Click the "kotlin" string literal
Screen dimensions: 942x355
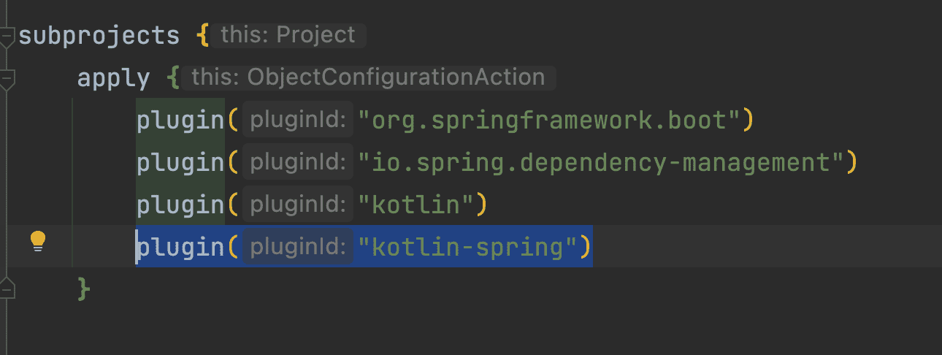417,205
